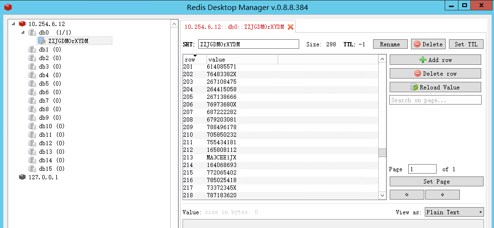Click the db4 database icon

32,75
